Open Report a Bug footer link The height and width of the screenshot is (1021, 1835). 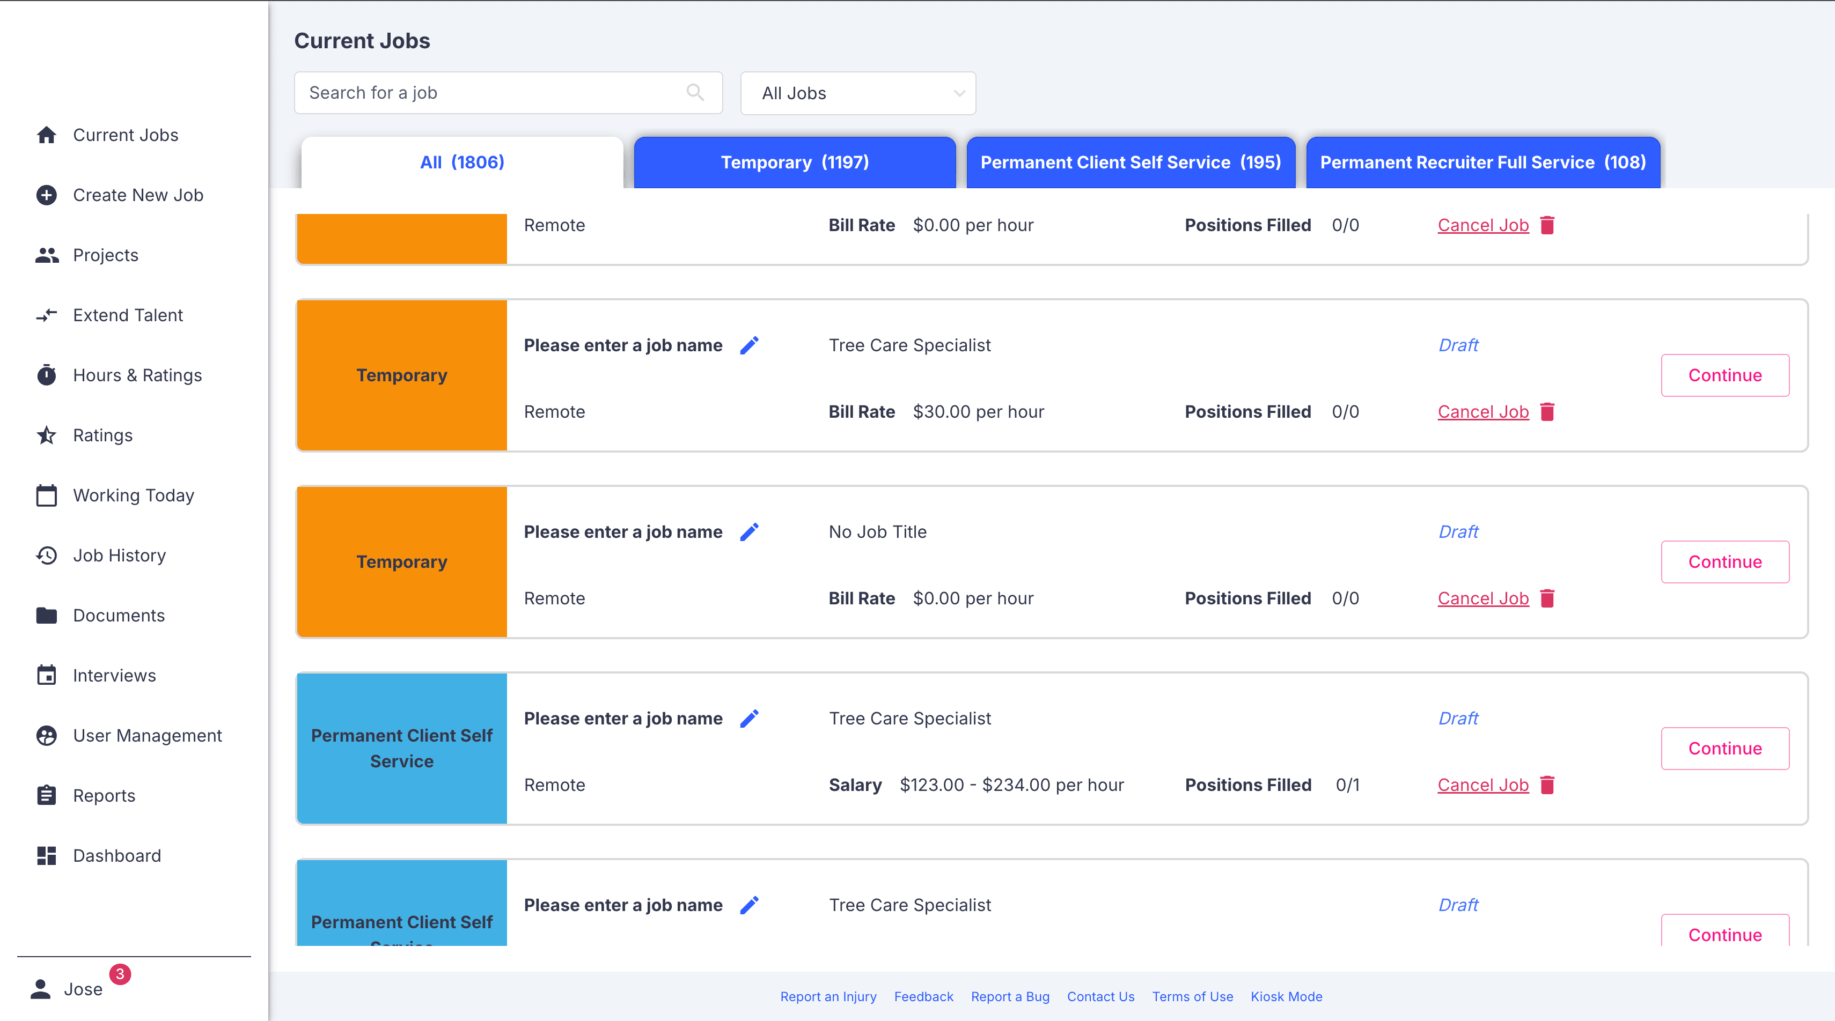point(1009,996)
